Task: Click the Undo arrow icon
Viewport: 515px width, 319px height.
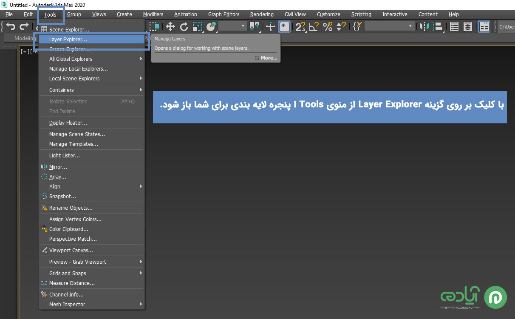Action: [11, 27]
